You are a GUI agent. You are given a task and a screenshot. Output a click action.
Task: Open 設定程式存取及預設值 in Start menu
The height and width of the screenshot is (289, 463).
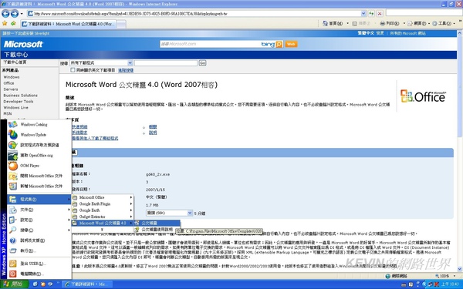[x=39, y=145]
